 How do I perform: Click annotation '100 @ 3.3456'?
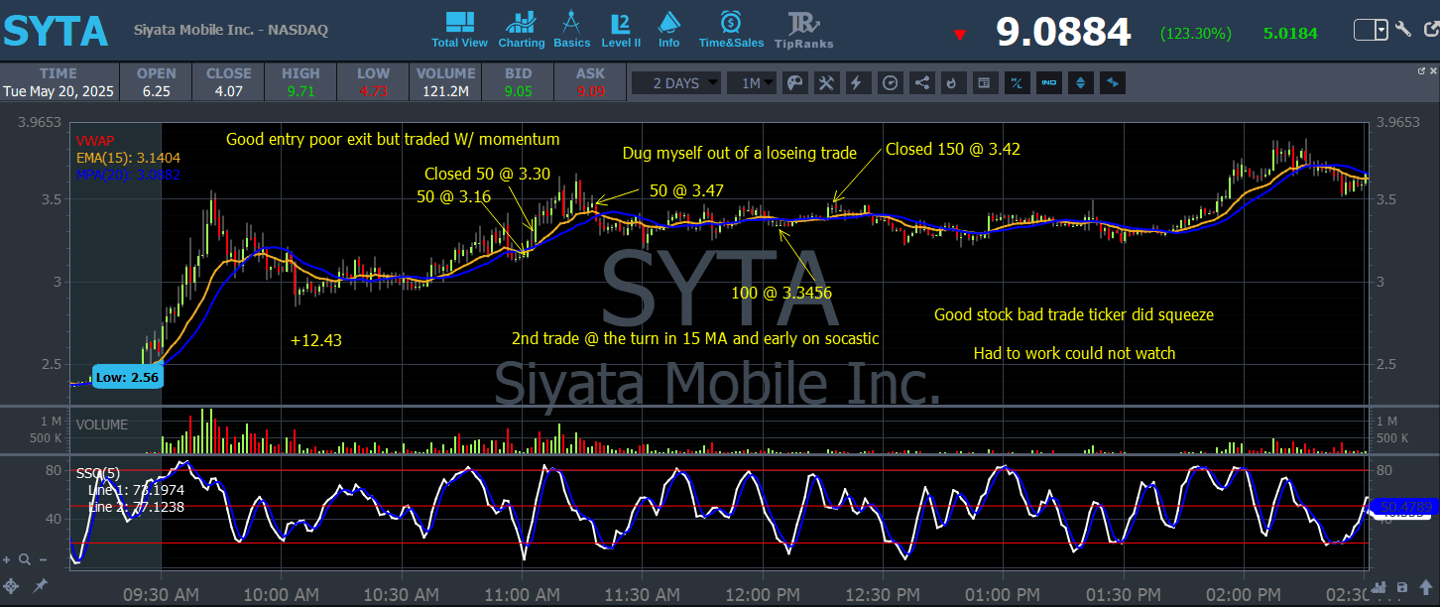[782, 293]
